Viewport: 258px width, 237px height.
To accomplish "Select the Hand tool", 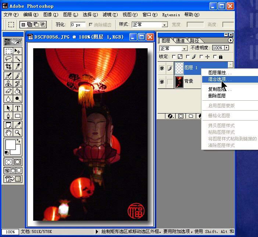I will pyautogui.click(x=8, y=133).
